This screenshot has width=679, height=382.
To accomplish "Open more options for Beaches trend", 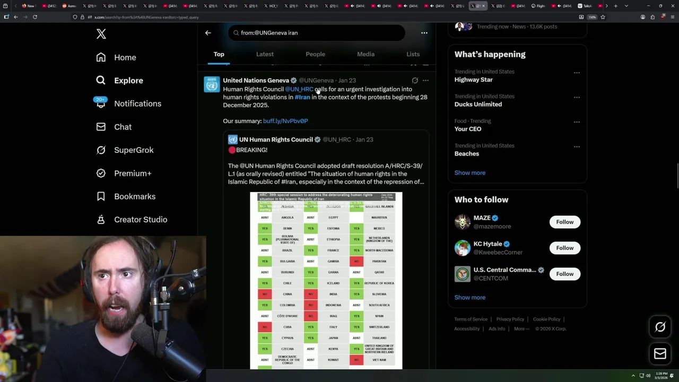I will pyautogui.click(x=577, y=147).
